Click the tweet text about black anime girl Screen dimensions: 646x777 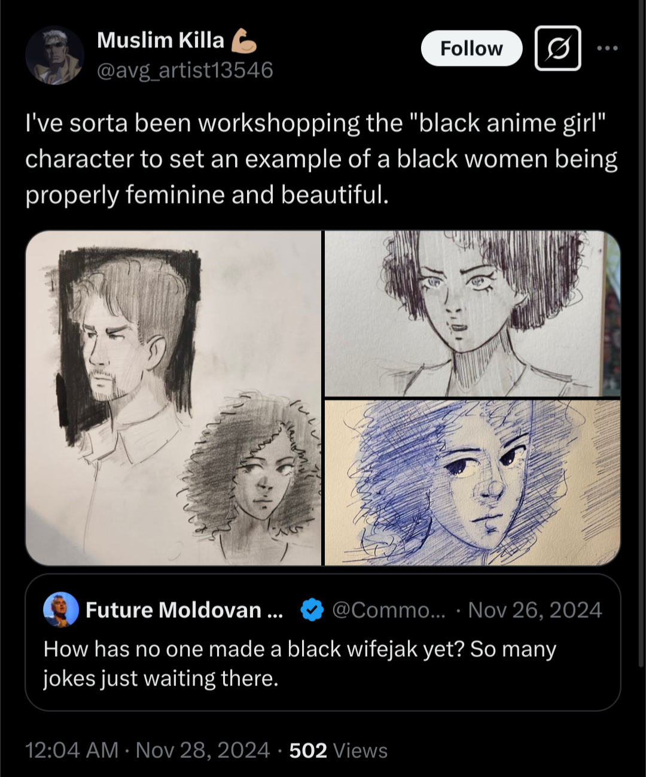(x=321, y=159)
